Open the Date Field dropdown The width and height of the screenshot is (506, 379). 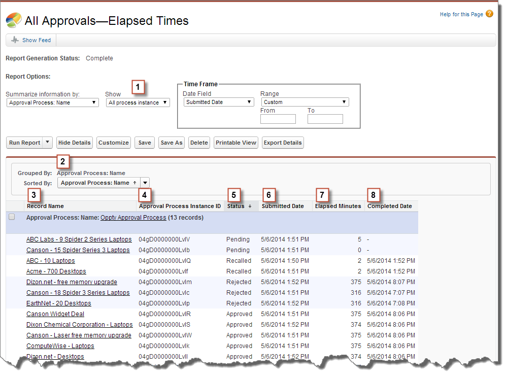[219, 102]
